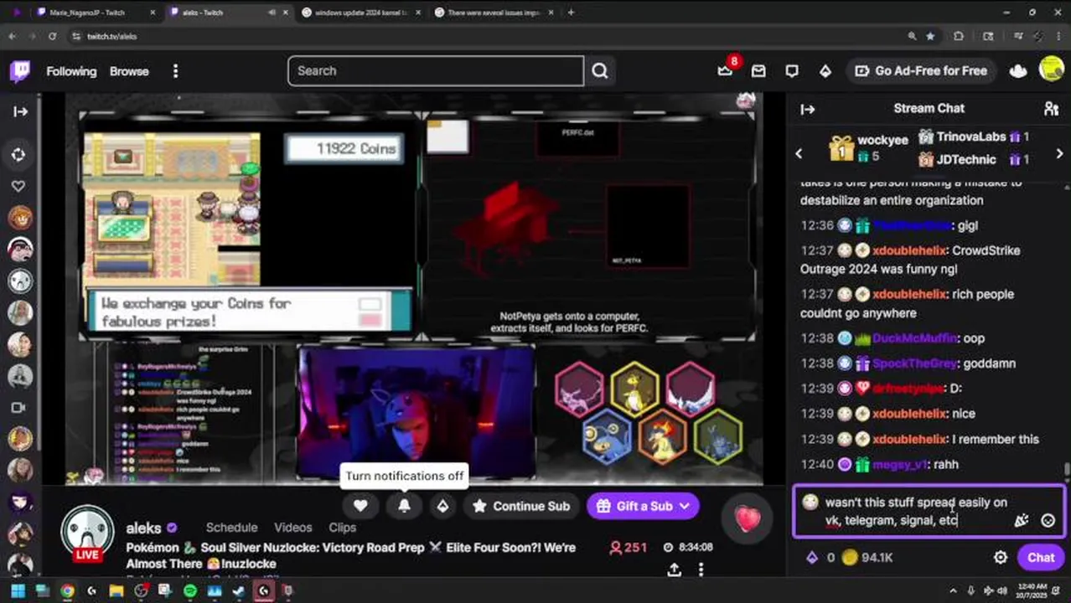This screenshot has height=603, width=1071.
Task: Open the Videos tab
Action: pyautogui.click(x=293, y=528)
